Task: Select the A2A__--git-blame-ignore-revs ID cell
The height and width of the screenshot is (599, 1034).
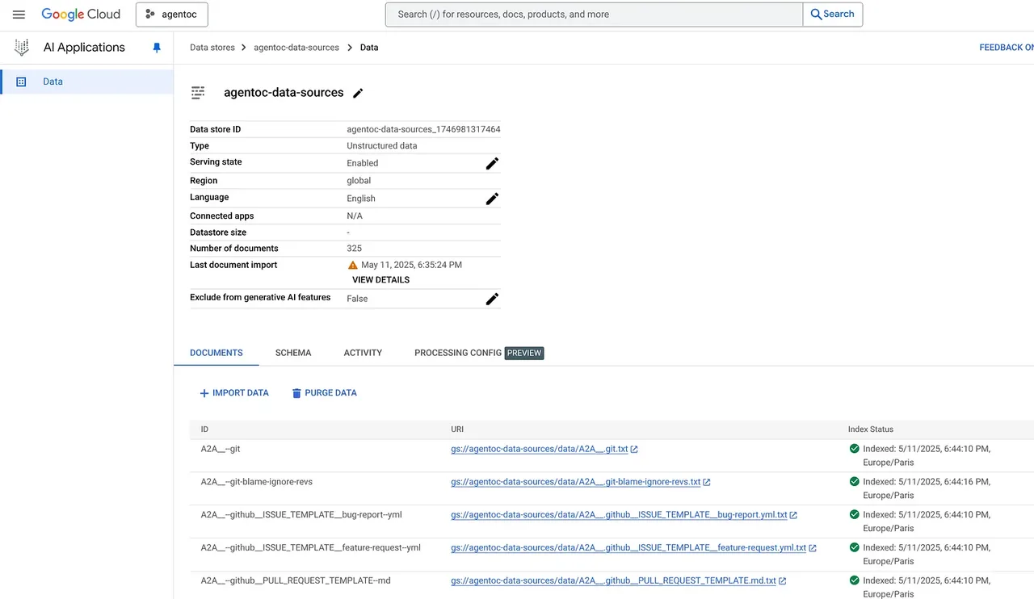Action: tap(257, 481)
